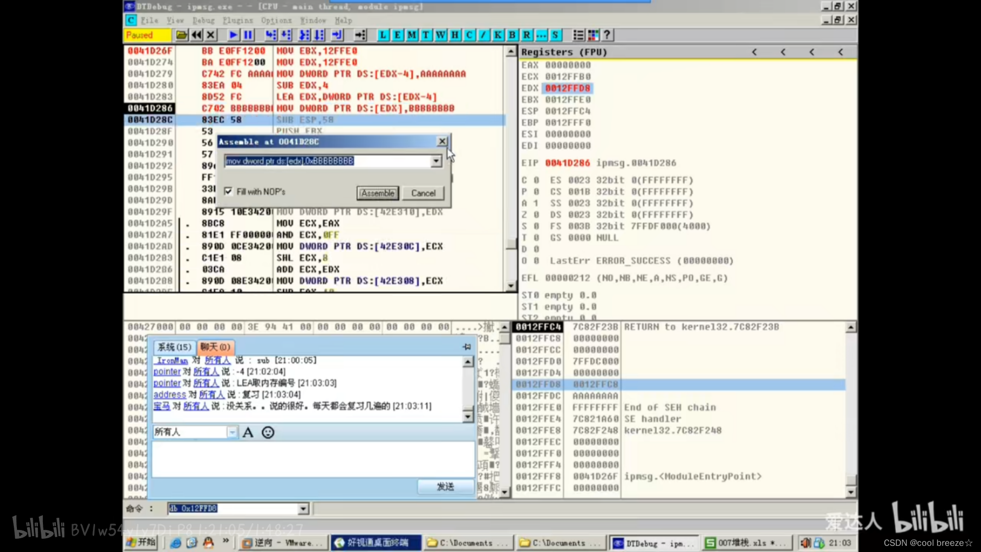Image resolution: width=981 pixels, height=552 pixels.
Task: Click the Registers (FPU) header
Action: (x=564, y=52)
